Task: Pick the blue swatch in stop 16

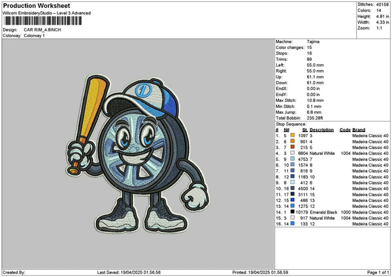Action: coord(292,224)
